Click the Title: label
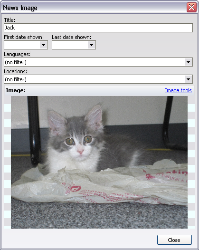Viewport: 199px width, 250px height. (x=9, y=20)
